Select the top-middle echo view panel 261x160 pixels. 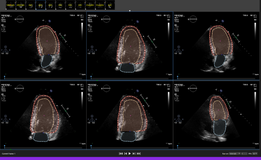[x=129, y=45]
